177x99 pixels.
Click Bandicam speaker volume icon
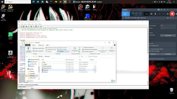pyautogui.click(x=151, y=14)
